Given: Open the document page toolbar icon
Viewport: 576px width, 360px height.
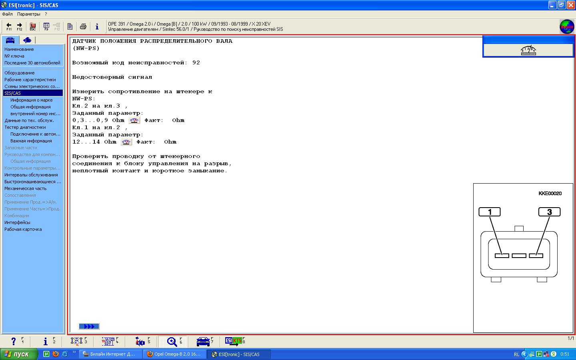Looking at the screenshot, I should click(x=70, y=26).
